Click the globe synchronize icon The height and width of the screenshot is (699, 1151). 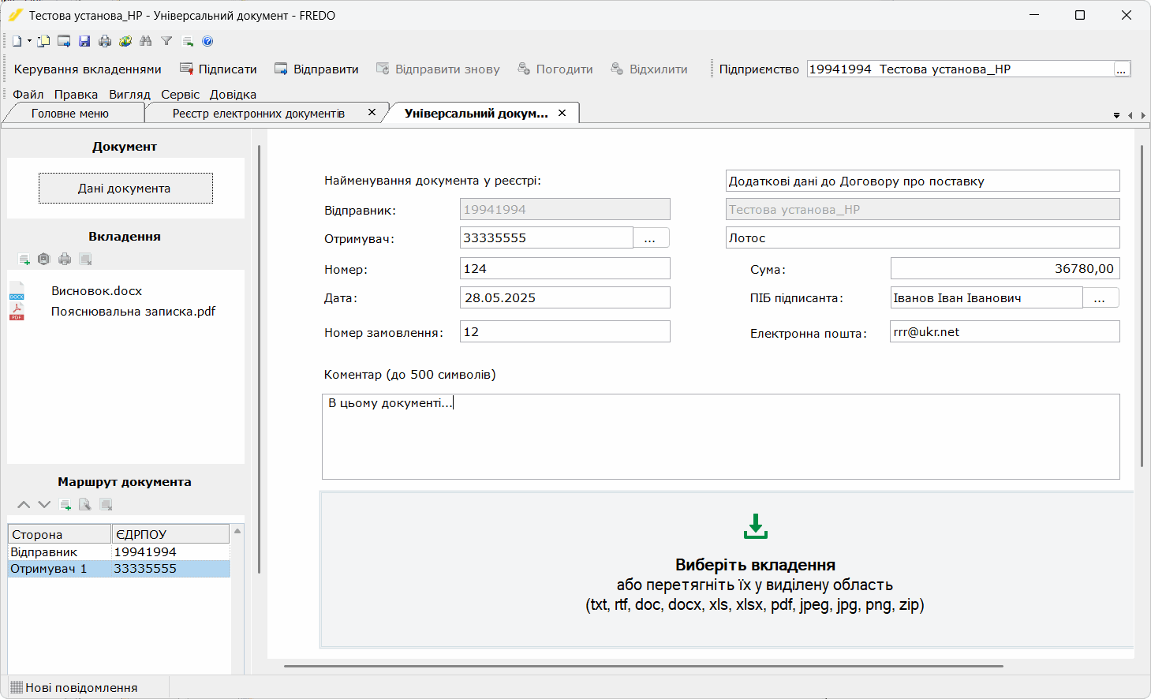click(x=125, y=41)
